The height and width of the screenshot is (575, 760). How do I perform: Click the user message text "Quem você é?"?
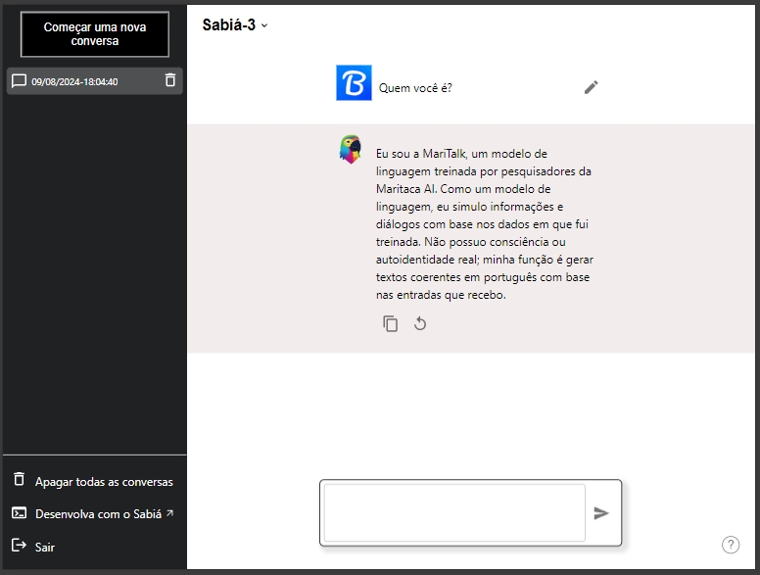[x=415, y=88]
